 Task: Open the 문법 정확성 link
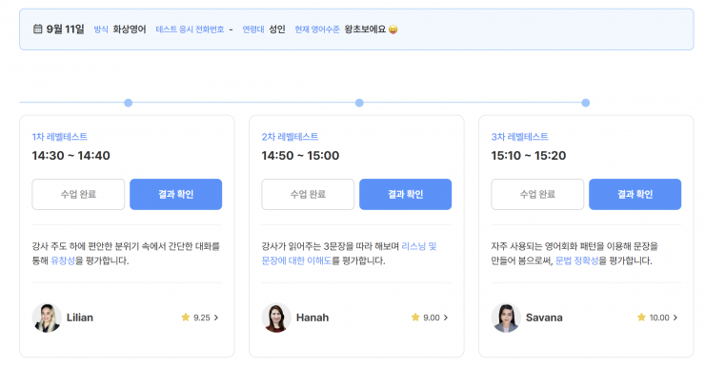pos(576,260)
